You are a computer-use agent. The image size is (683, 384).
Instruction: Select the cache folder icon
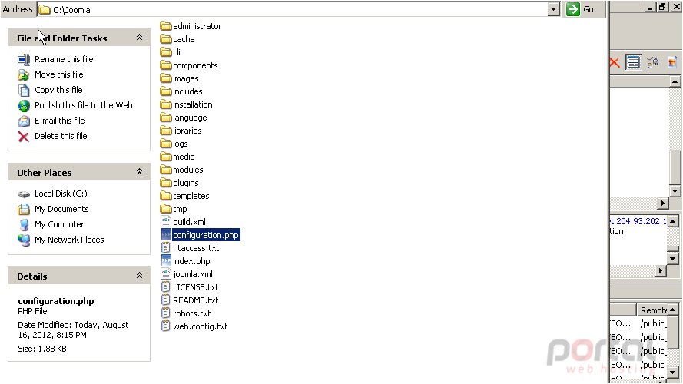pyautogui.click(x=165, y=39)
